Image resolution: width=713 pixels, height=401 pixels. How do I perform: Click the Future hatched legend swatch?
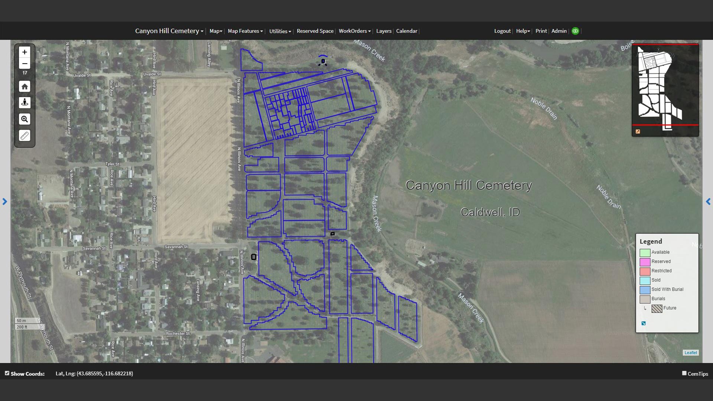pos(657,309)
